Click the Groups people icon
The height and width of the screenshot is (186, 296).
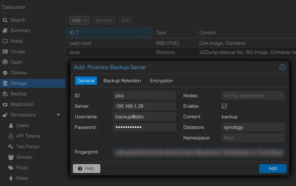pos(11,157)
